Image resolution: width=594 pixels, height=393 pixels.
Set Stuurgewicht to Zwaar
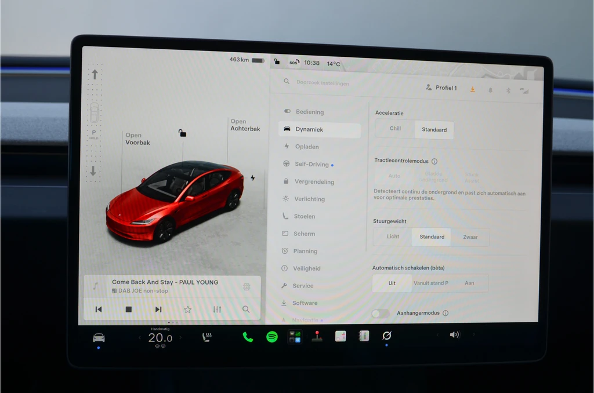[x=470, y=237]
